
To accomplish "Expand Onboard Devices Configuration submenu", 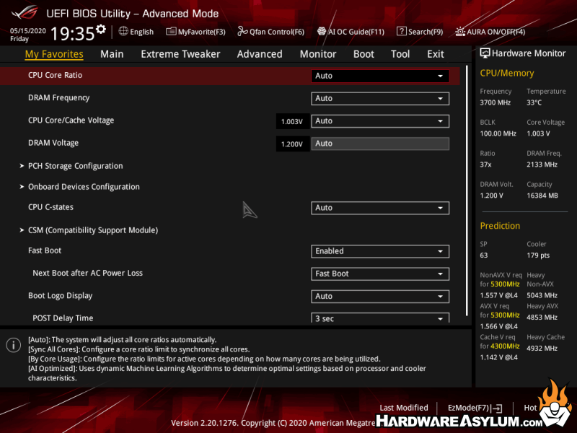I will pos(84,187).
